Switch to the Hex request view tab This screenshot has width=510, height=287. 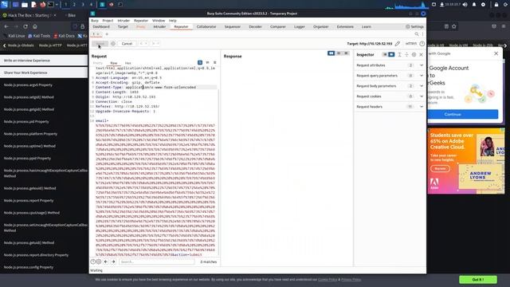(127, 63)
